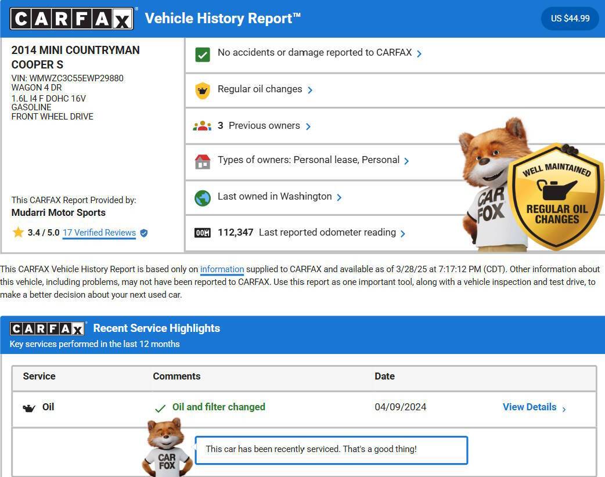Expand chevron beside Regular oil changes
The height and width of the screenshot is (477, 605).
(x=310, y=90)
